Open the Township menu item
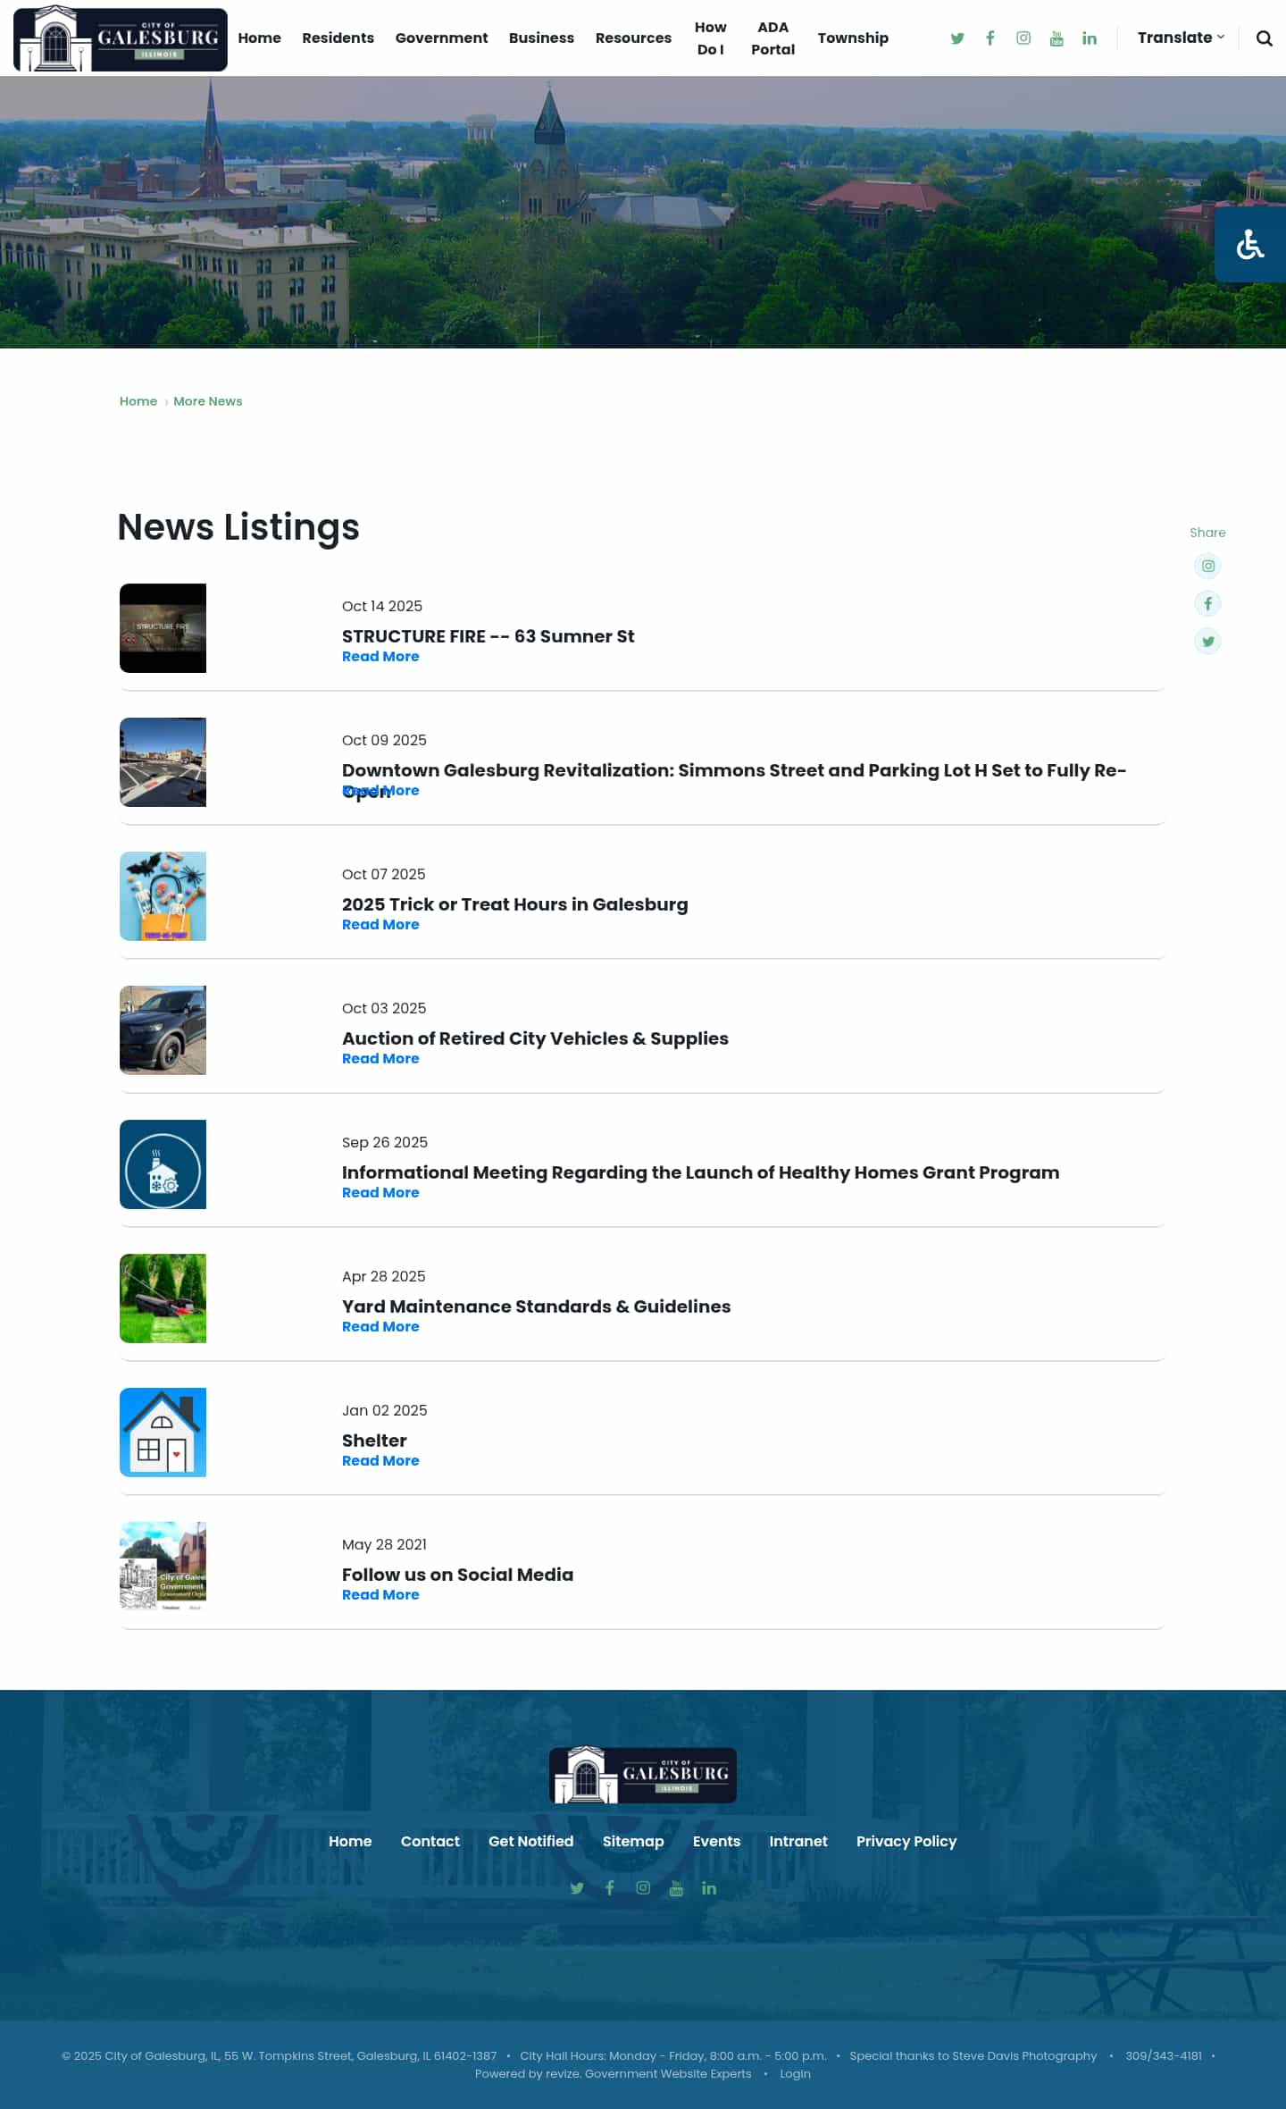1286x2109 pixels. [x=853, y=38]
